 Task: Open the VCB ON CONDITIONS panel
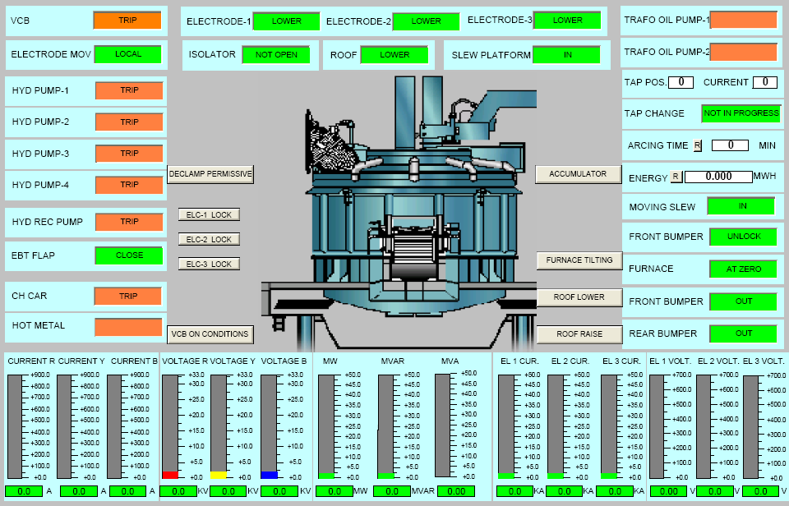(210, 334)
